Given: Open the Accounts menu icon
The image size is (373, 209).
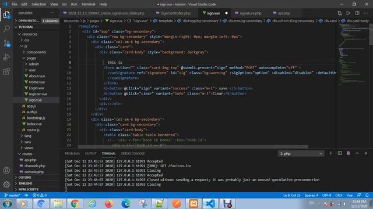Looking at the screenshot, I should (6, 170).
